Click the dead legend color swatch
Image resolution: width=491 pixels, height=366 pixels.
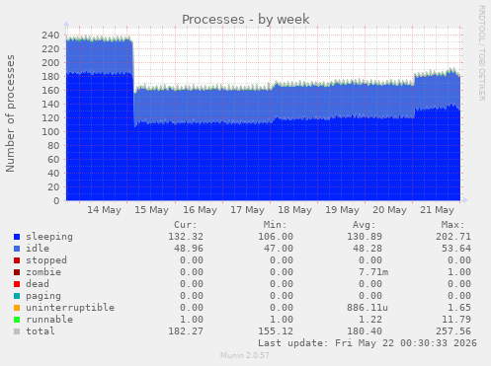17,284
